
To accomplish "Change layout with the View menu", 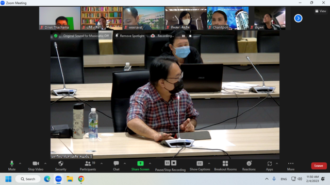I will (321, 11).
